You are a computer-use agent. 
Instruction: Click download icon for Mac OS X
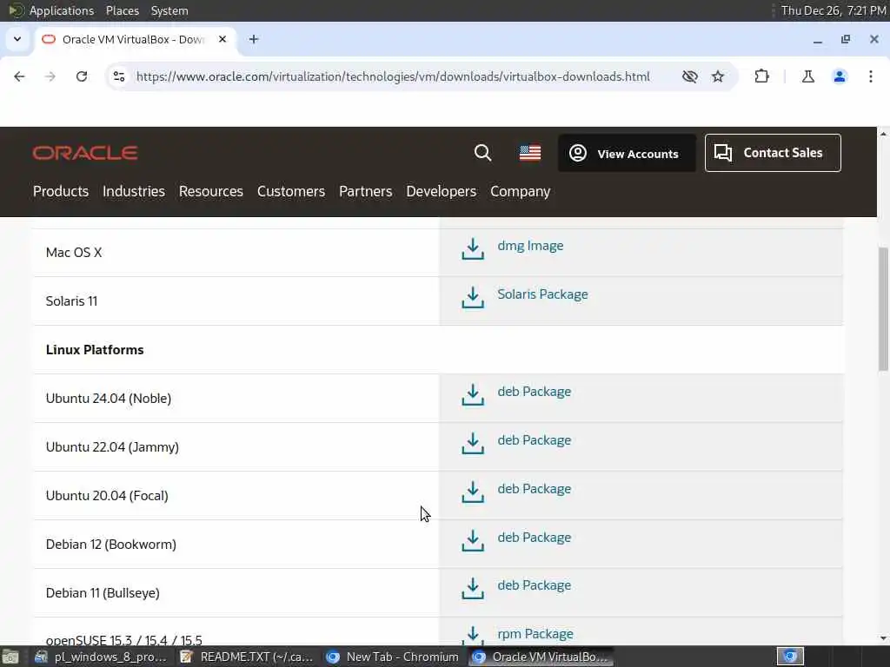pos(473,248)
